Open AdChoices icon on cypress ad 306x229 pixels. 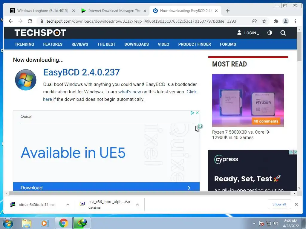(291, 152)
